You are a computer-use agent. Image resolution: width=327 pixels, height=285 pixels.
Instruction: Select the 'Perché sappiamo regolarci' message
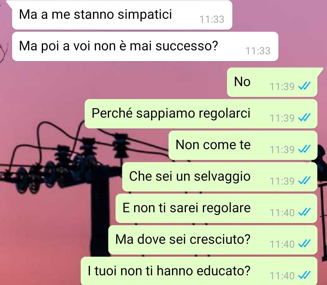pyautogui.click(x=201, y=114)
